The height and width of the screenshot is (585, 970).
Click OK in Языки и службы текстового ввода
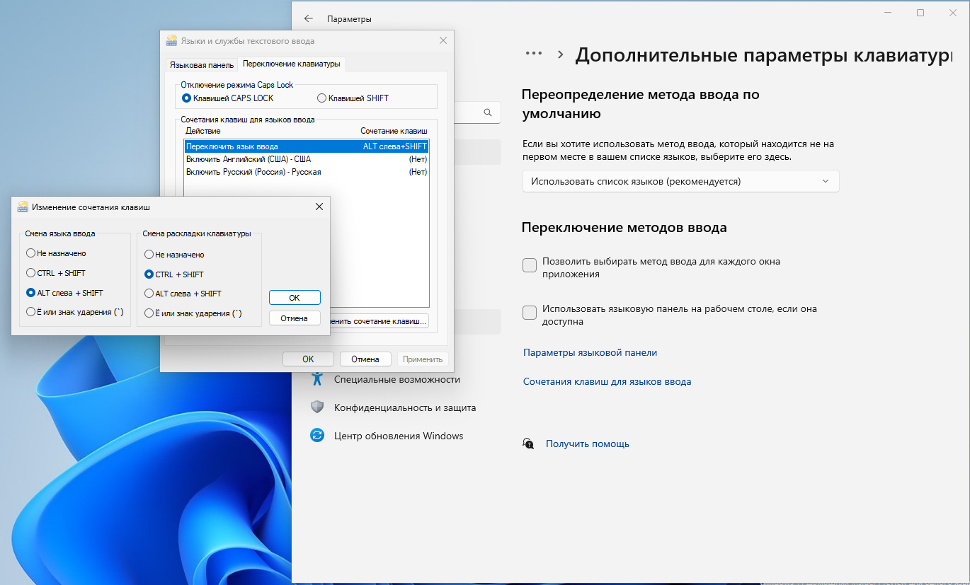(308, 359)
